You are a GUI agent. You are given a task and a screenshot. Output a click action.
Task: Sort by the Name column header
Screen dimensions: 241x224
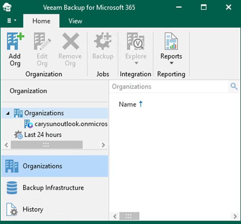pyautogui.click(x=128, y=104)
